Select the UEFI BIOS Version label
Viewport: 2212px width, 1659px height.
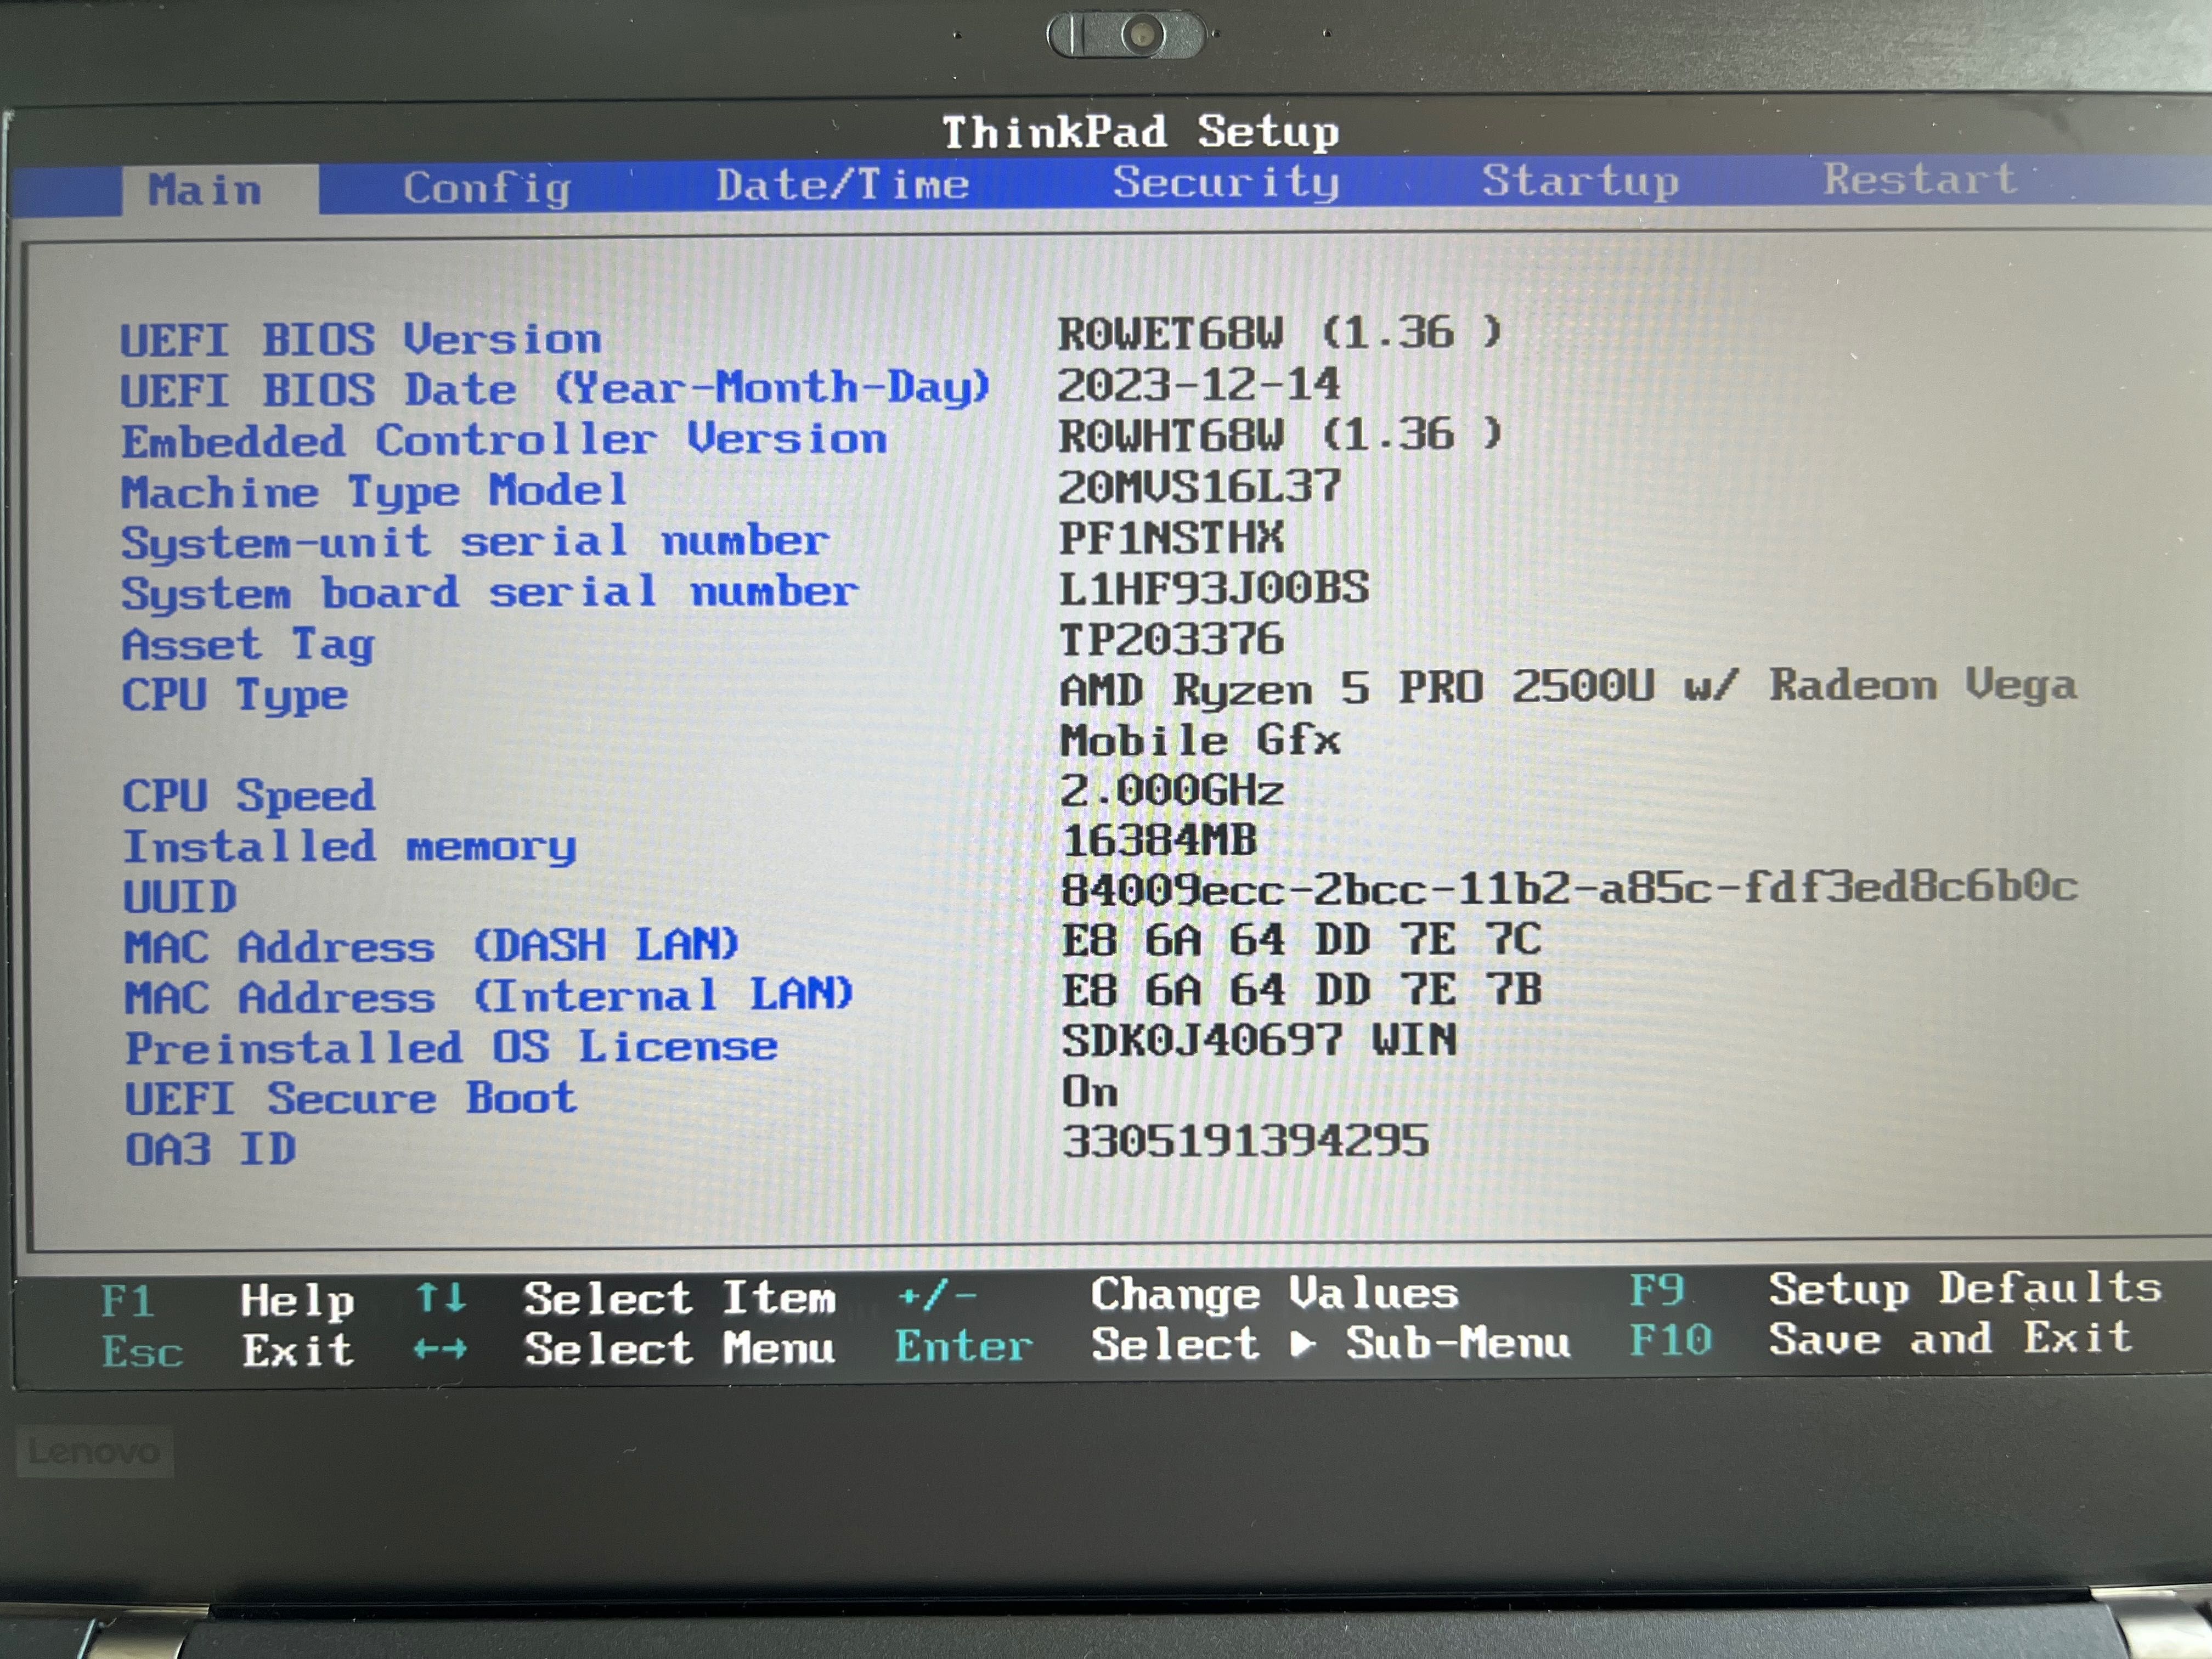point(361,340)
